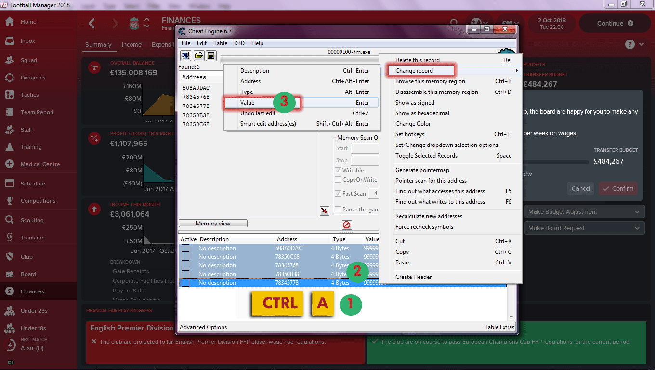655x370 pixels.
Task: Toggle the Fast Scan checkbox
Action: click(338, 193)
